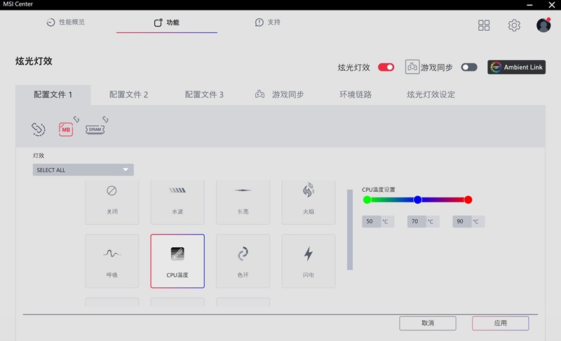
Task: Pick the 色环 (color ring) effect
Action: [x=243, y=261]
